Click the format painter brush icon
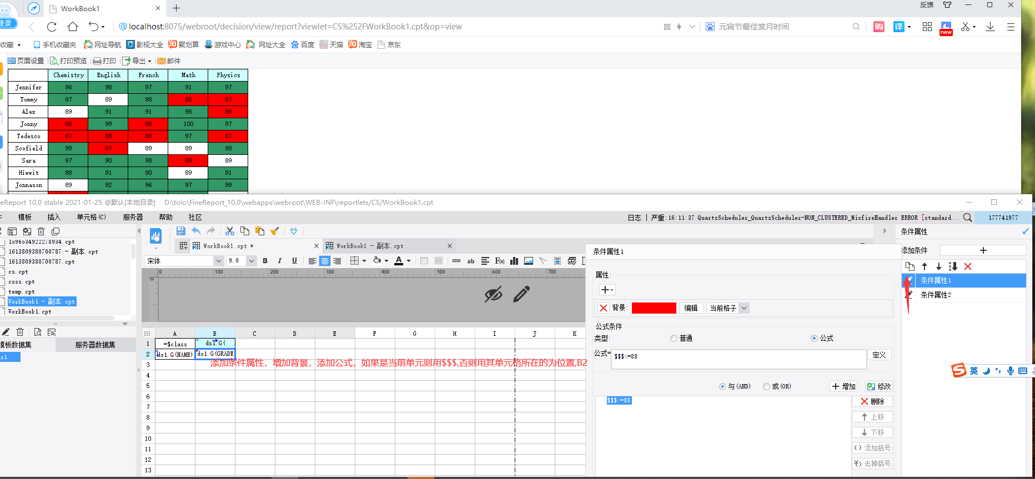 point(274,231)
